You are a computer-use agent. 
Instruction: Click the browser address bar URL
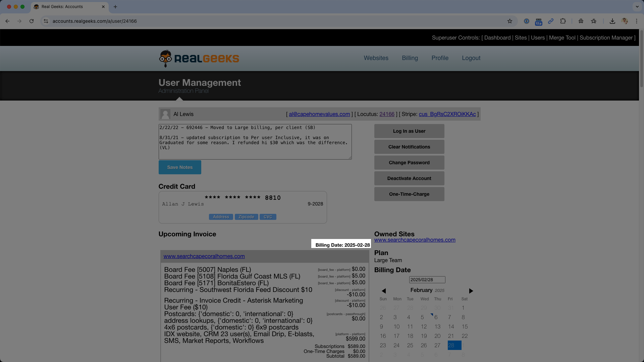pyautogui.click(x=95, y=21)
